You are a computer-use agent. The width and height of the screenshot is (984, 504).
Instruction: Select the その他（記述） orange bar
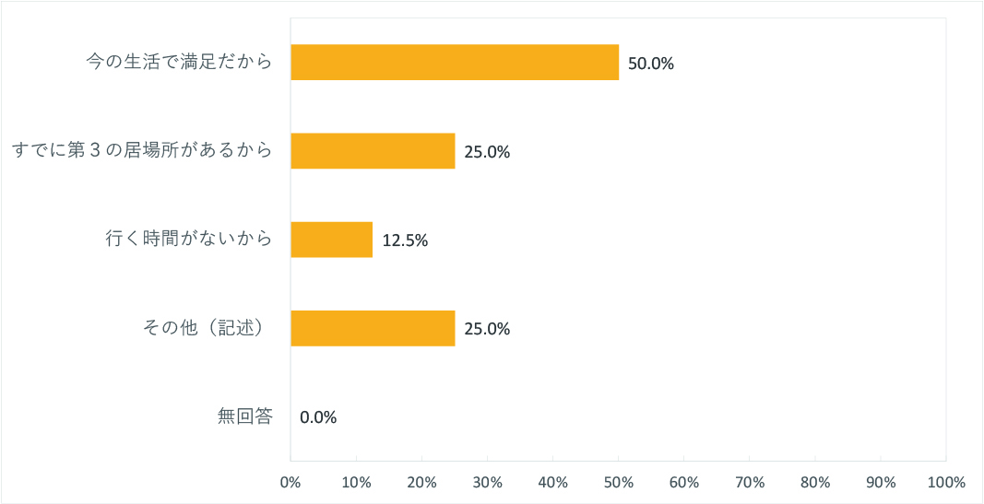pos(373,328)
